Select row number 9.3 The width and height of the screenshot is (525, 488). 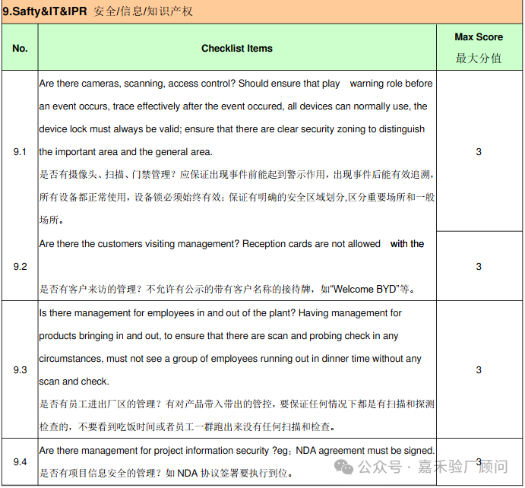point(20,370)
